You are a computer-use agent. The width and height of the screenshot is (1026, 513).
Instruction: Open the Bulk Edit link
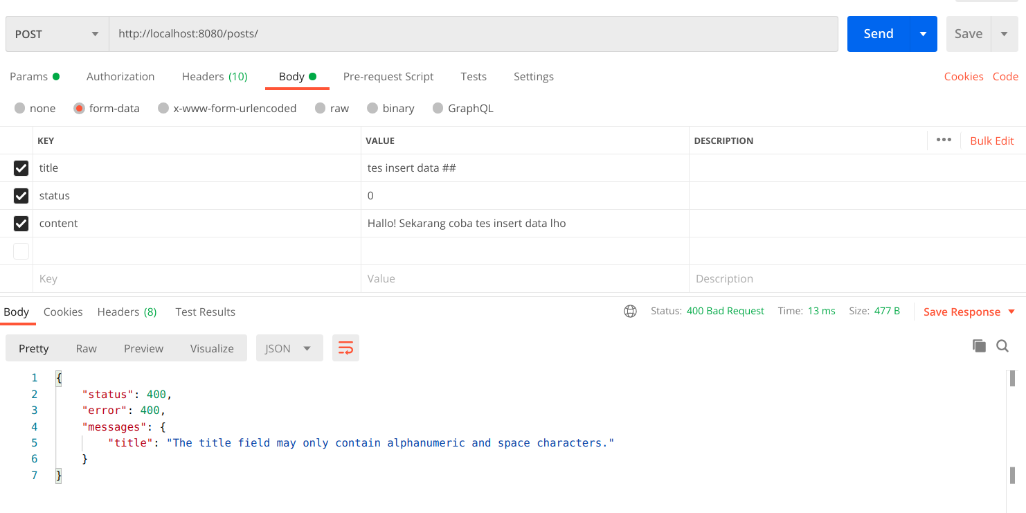pos(991,141)
